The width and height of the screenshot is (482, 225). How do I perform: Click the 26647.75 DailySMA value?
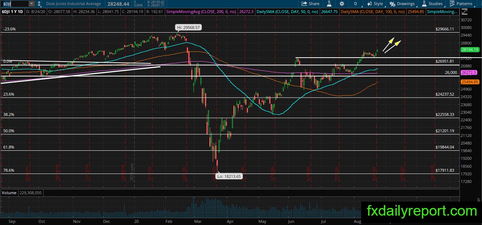329,12
